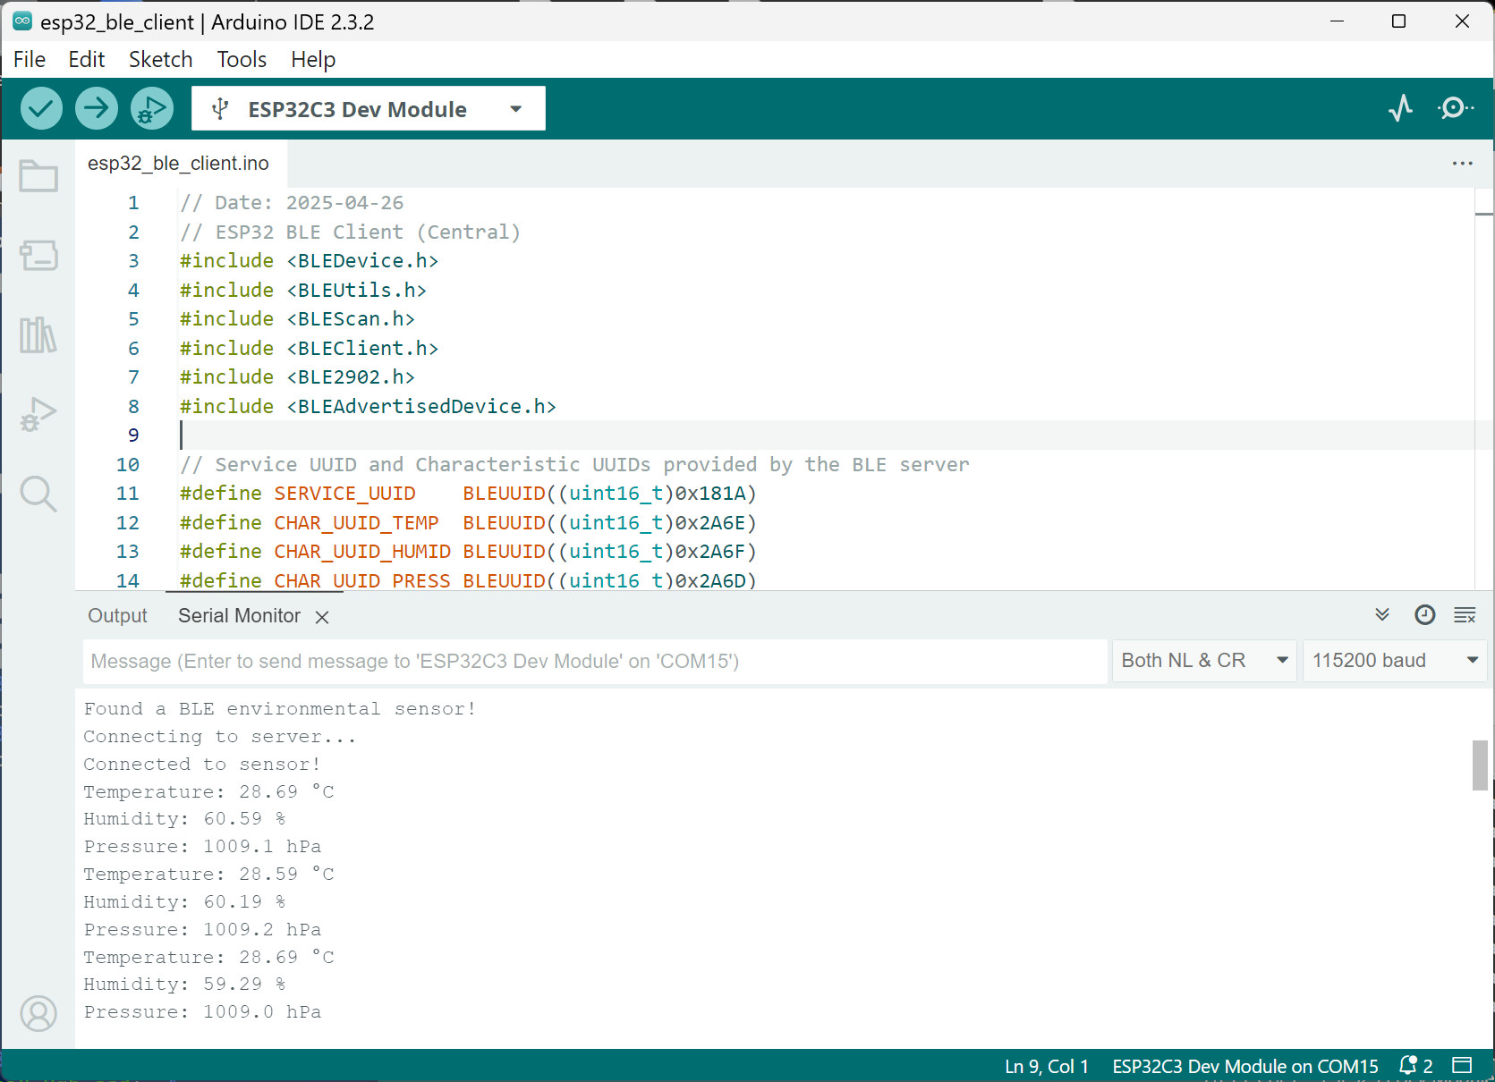
Task: Click line number 12 in gutter
Action: [x=128, y=523]
